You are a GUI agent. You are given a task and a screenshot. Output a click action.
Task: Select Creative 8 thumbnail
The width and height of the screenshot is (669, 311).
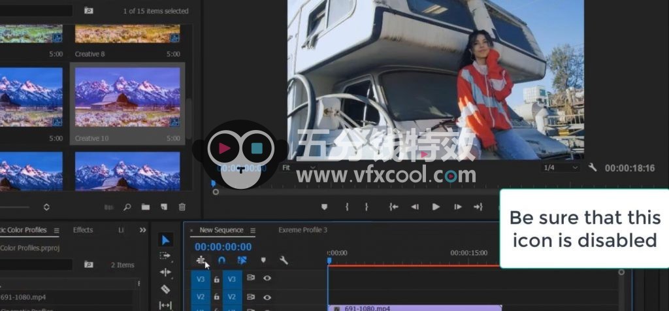[127, 34]
